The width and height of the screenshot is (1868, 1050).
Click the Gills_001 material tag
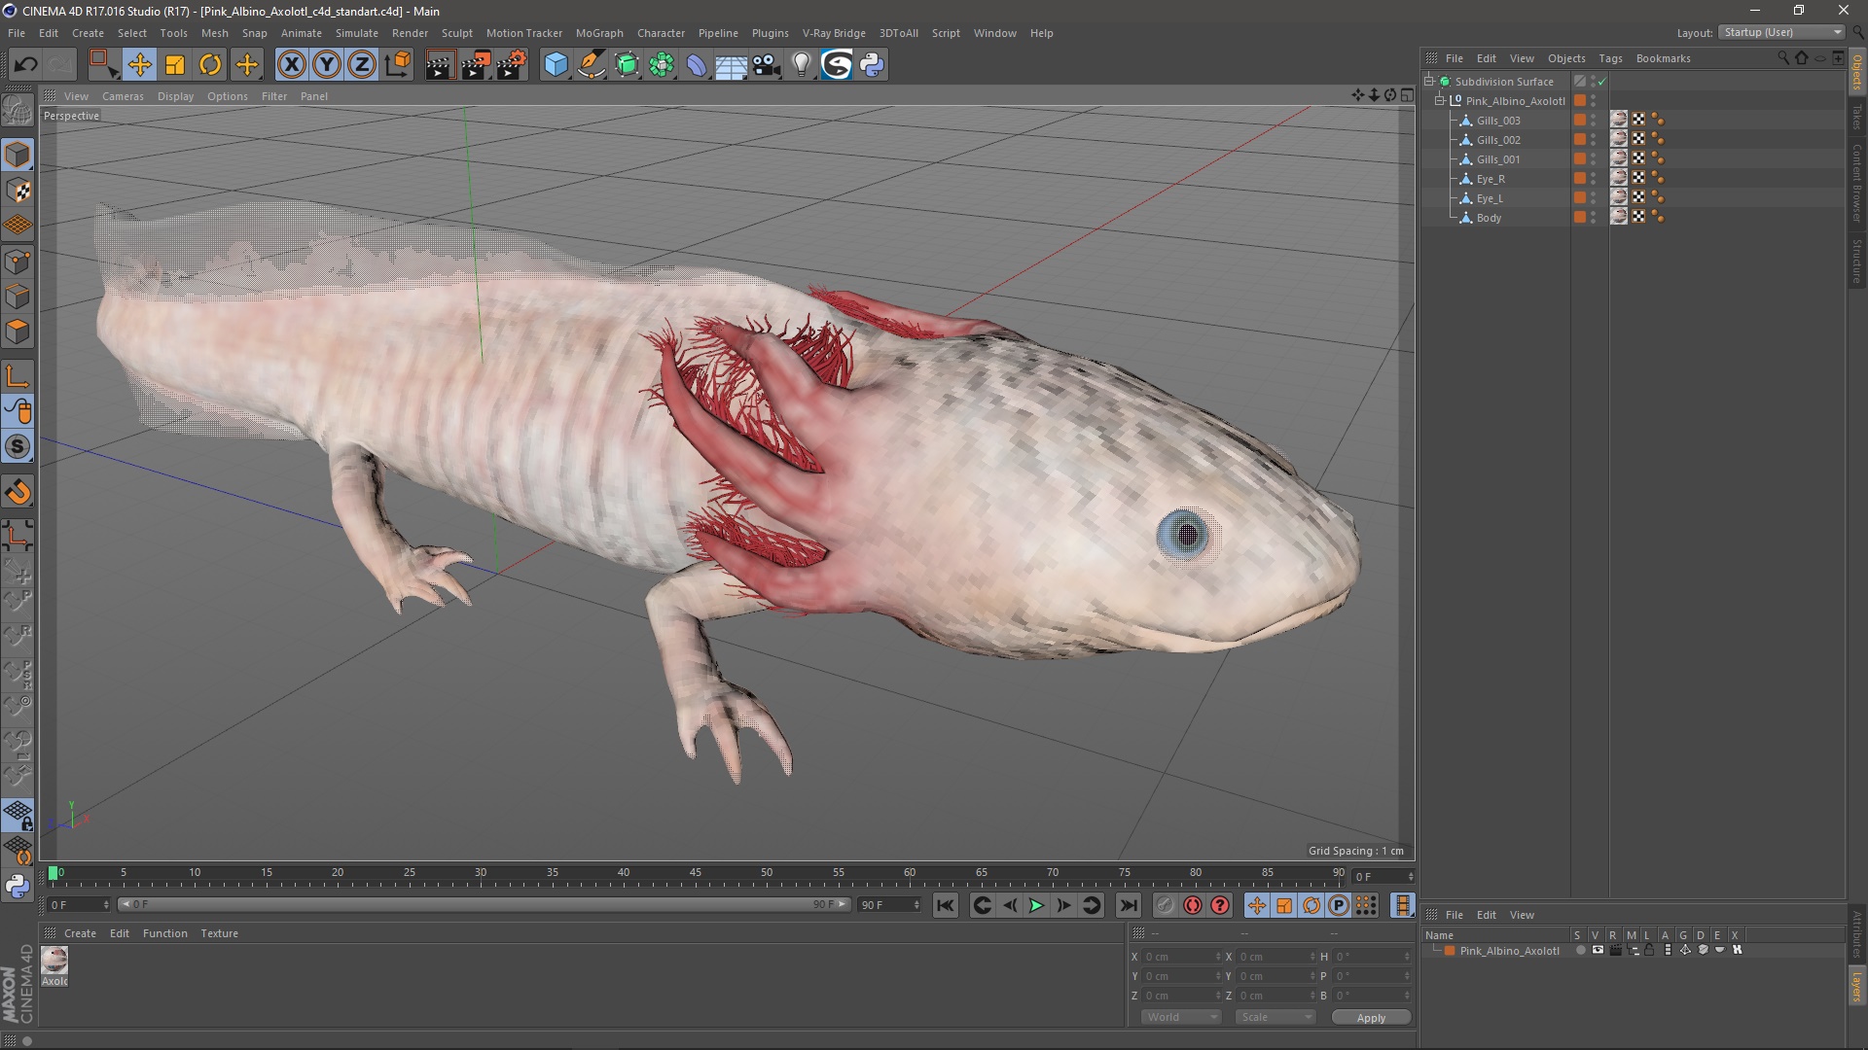click(x=1618, y=158)
